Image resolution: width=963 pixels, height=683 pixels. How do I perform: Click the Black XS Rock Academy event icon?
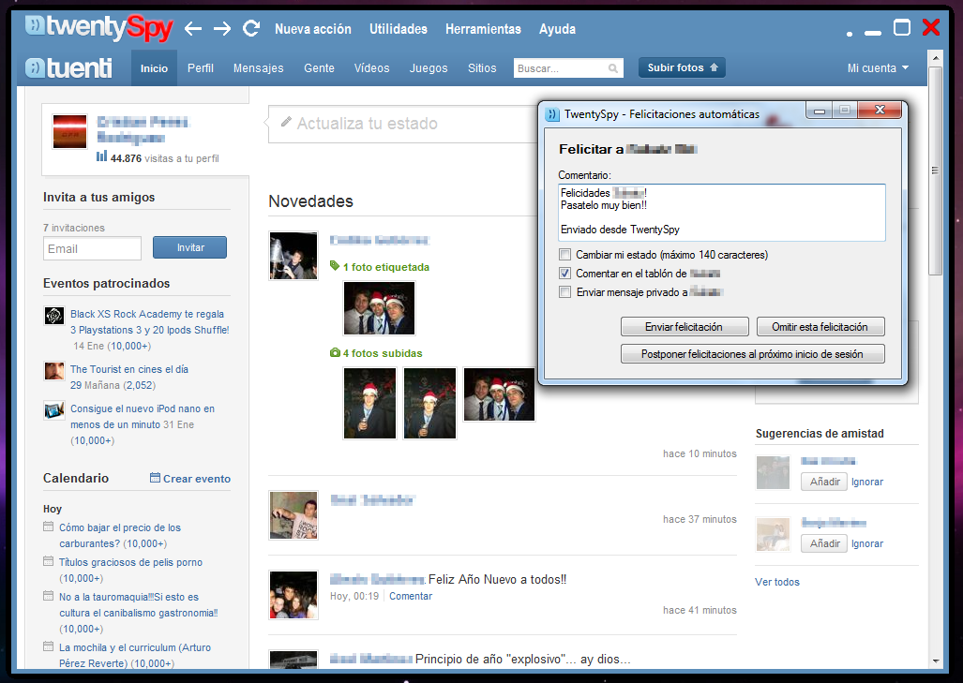click(54, 316)
